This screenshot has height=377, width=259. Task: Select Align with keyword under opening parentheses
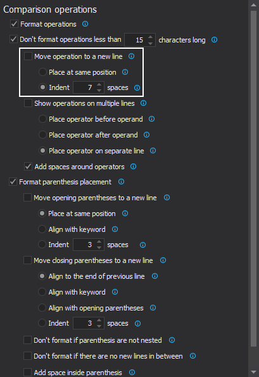tap(42, 229)
